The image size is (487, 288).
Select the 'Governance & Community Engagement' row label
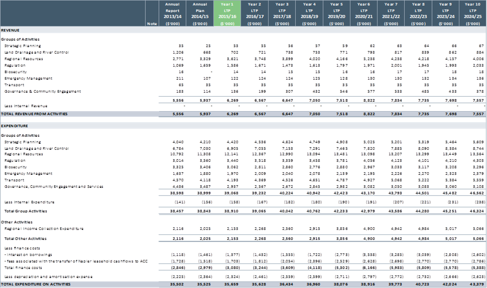43,92
